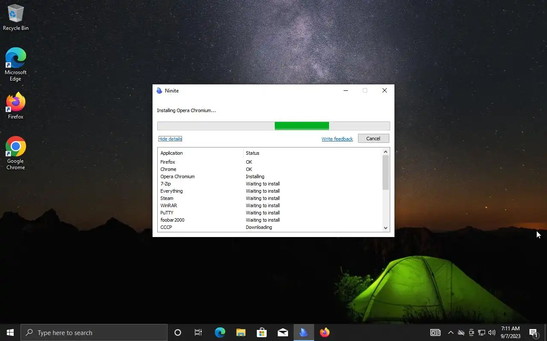547x341 pixels.
Task: Cancel the Ninite installation
Action: [x=373, y=139]
